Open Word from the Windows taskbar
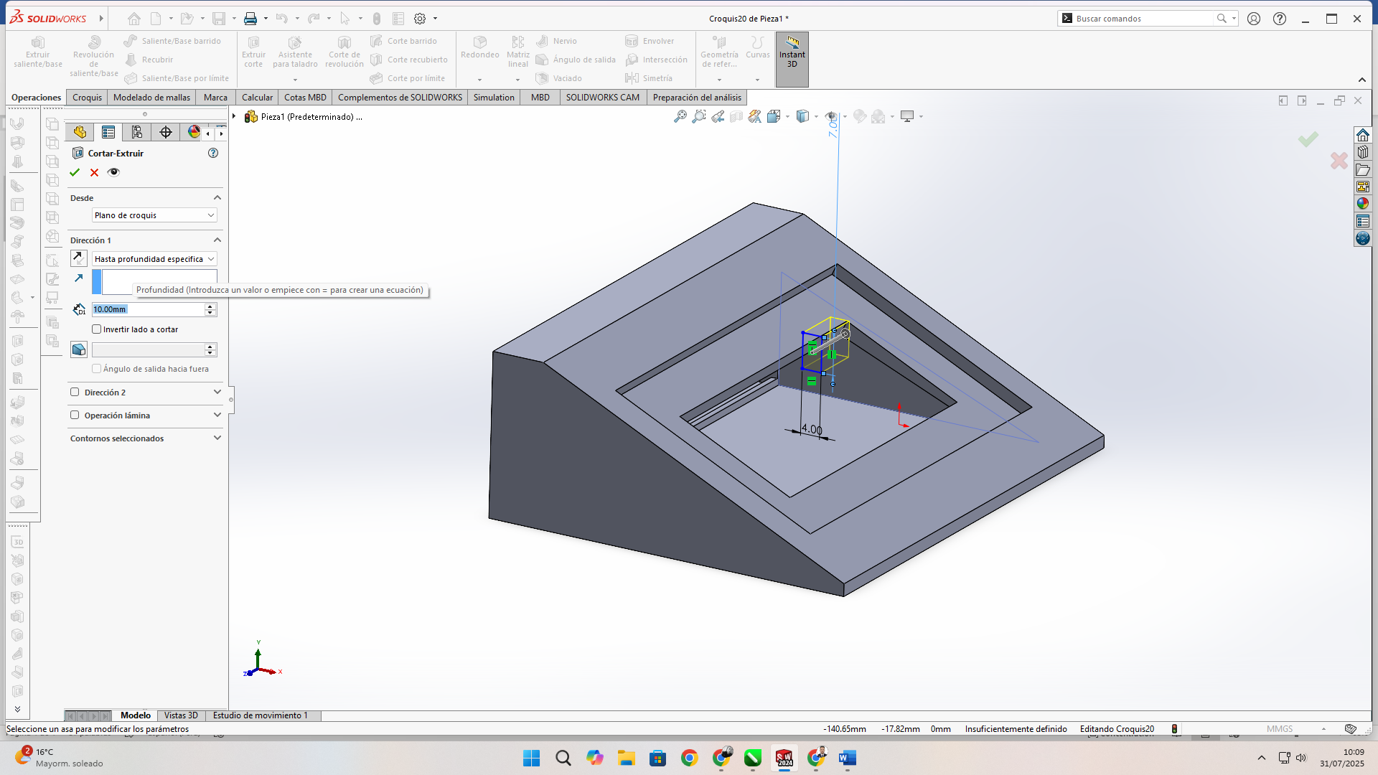Viewport: 1378px width, 775px height. click(848, 758)
